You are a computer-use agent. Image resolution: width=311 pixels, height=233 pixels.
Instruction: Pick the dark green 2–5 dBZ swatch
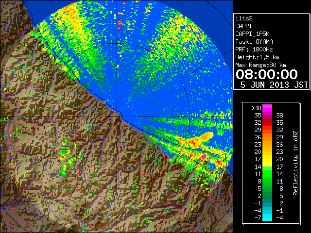tap(267, 196)
